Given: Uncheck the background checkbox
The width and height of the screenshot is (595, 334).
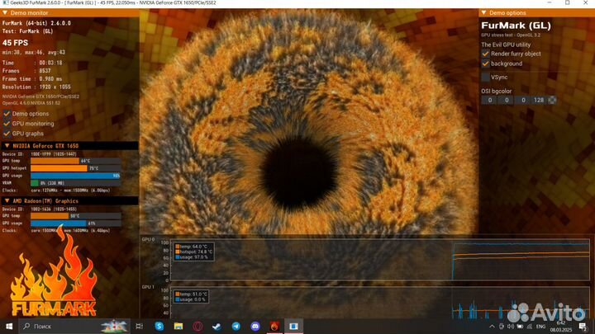Looking at the screenshot, I should coord(486,64).
